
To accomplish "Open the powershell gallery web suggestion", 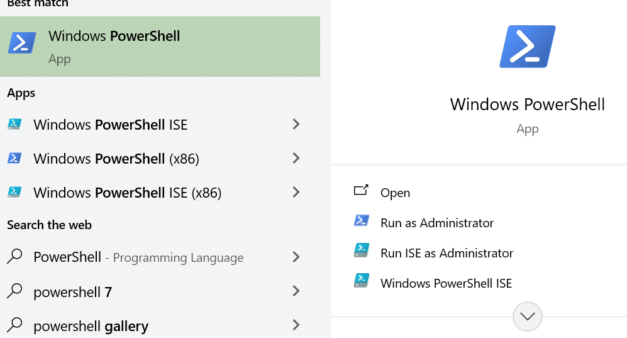I will [91, 326].
